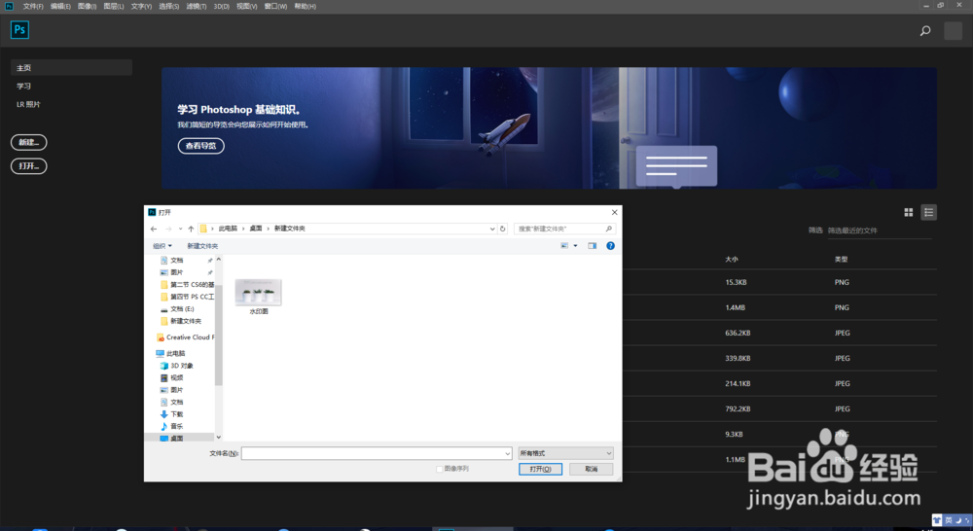The image size is (973, 531).
Task: Open the search magnifier in Photoshop header
Action: [x=925, y=30]
